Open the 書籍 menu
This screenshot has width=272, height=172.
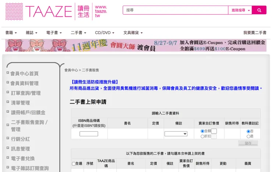[11, 33]
